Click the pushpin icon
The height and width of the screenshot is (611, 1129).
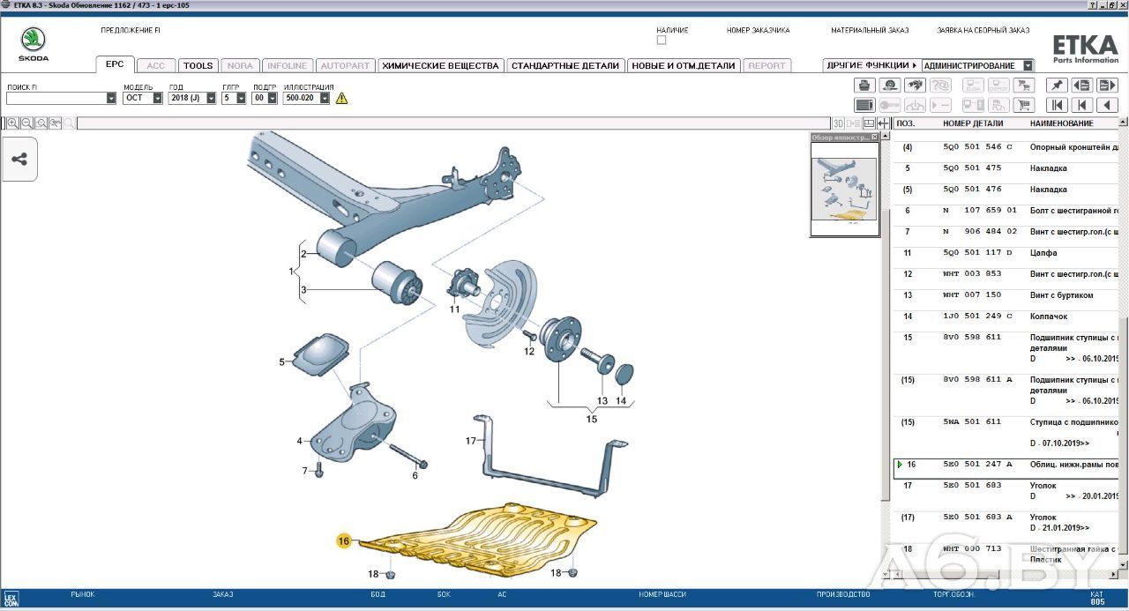pyautogui.click(x=1056, y=86)
